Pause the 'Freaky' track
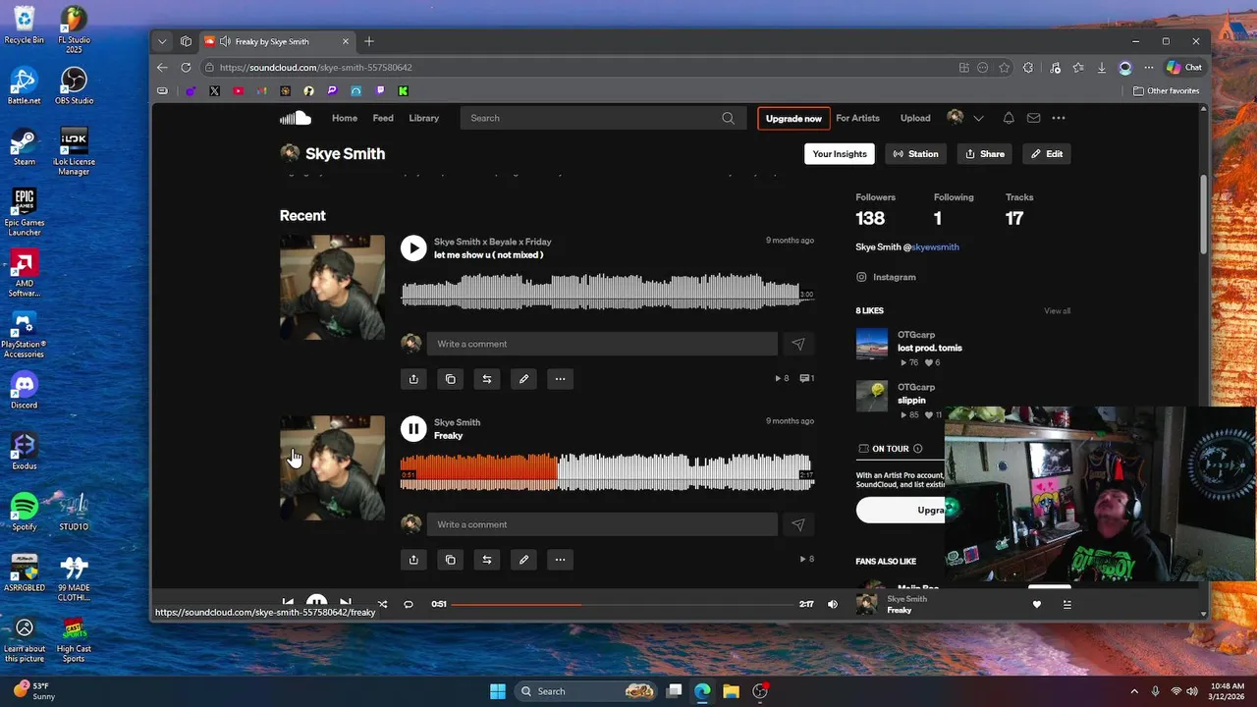1257x707 pixels. (x=413, y=429)
